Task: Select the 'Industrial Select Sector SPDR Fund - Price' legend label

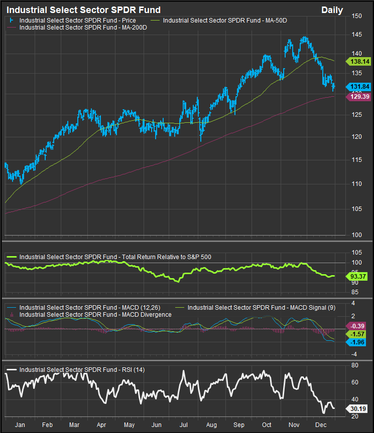Action: pos(77,21)
